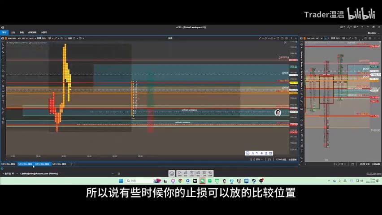Open DOM 交易 under the left chart
This screenshot has height=215, width=382.
[281, 159]
